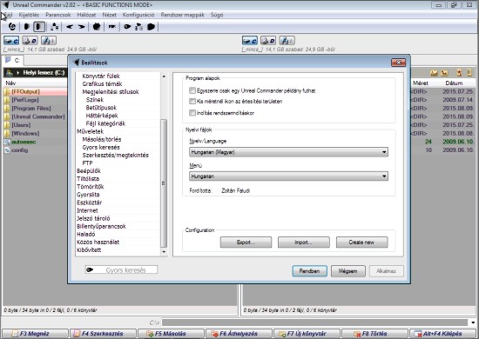Click the F8 Törlés button
Viewport: 479px width, 339px height.
[374, 334]
